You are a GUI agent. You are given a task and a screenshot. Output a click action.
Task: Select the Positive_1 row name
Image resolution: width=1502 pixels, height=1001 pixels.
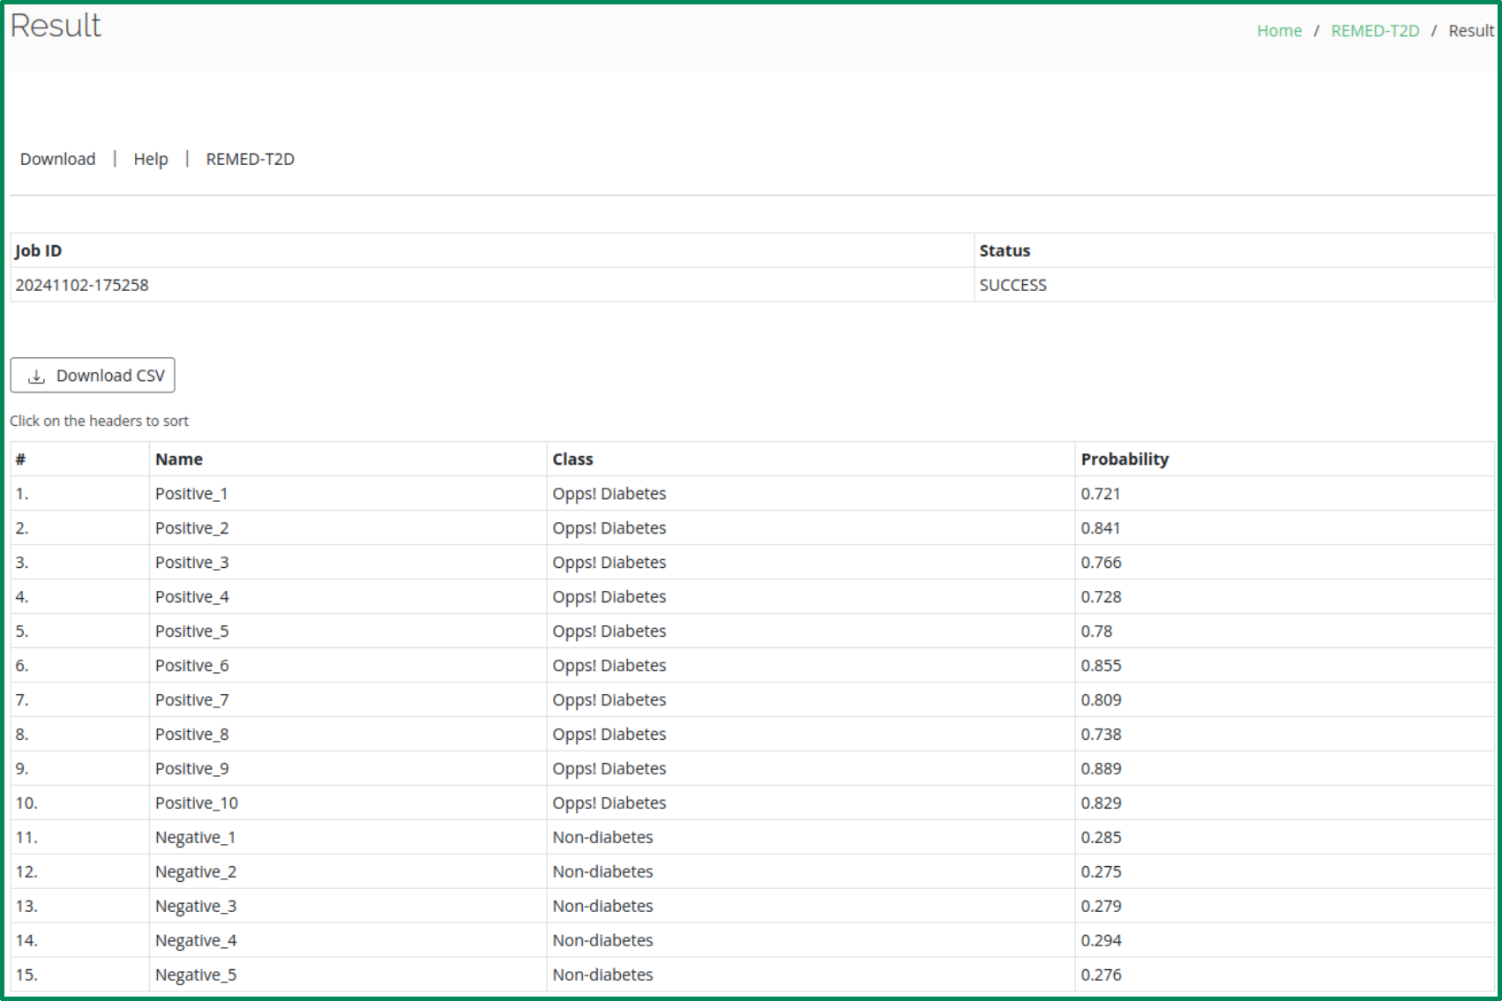[191, 494]
